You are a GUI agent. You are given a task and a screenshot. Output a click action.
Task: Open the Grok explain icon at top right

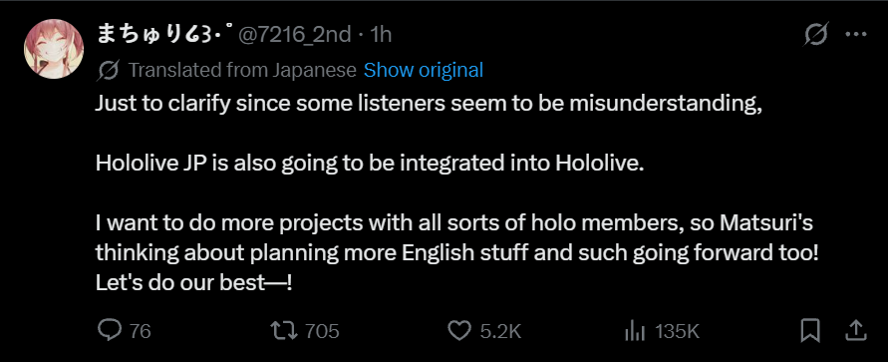(816, 35)
